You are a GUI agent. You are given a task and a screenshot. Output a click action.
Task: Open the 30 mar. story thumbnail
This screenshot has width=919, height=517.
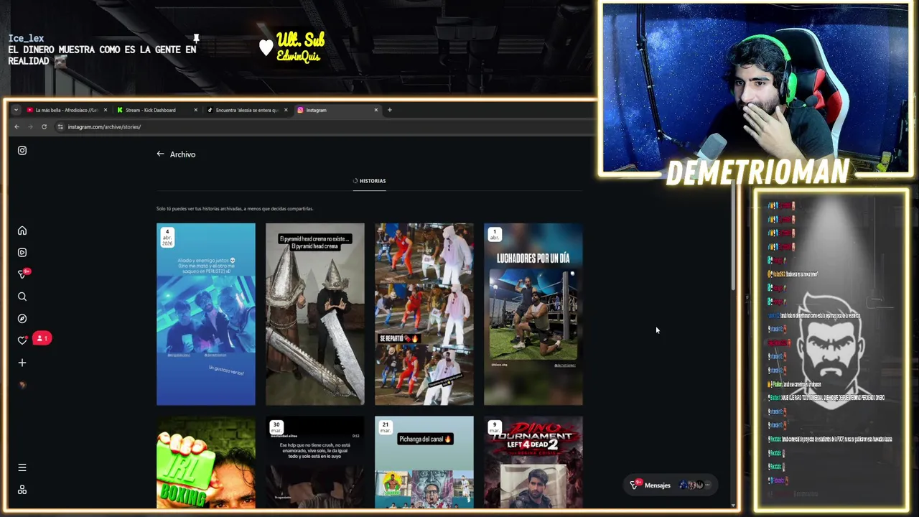pyautogui.click(x=315, y=462)
